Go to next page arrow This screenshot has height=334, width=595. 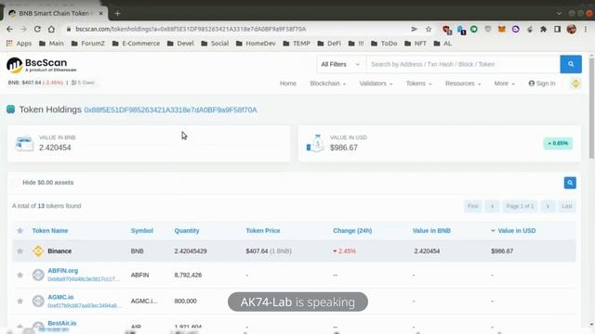(548, 206)
